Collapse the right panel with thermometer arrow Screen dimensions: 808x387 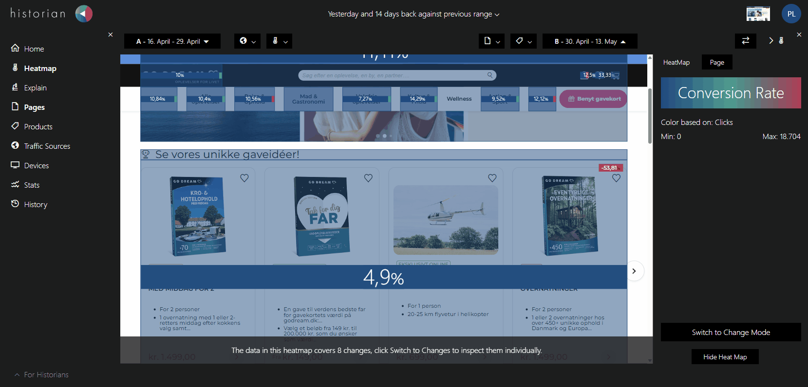coord(776,41)
